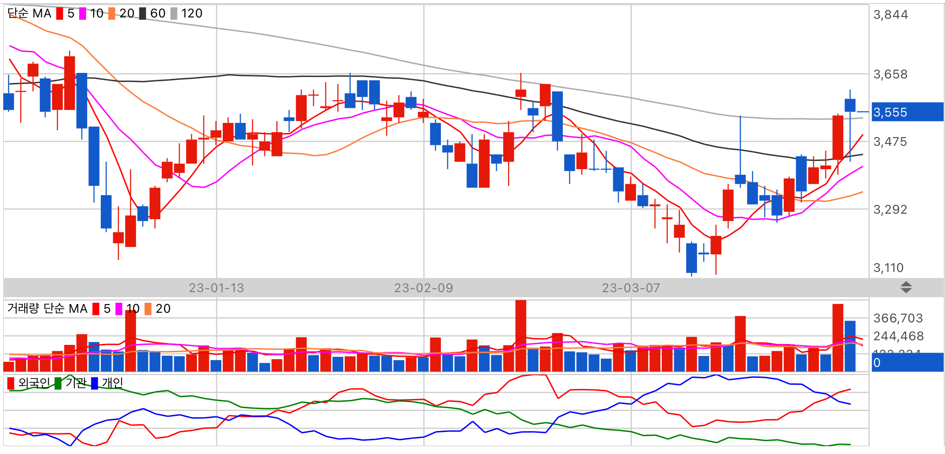Image resolution: width=945 pixels, height=454 pixels.
Task: Click the 3,292 price axis label
Action: pos(890,210)
